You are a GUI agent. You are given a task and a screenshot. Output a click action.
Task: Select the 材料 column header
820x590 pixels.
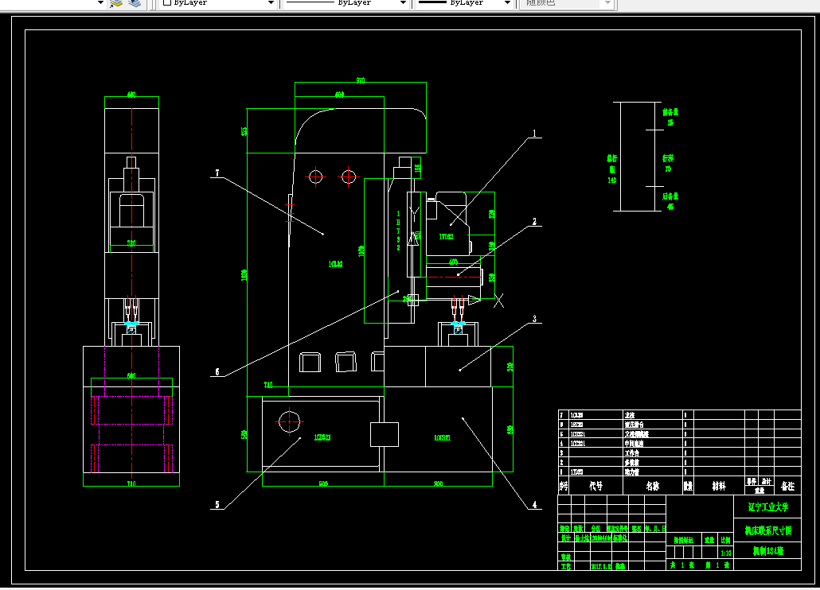click(x=719, y=486)
